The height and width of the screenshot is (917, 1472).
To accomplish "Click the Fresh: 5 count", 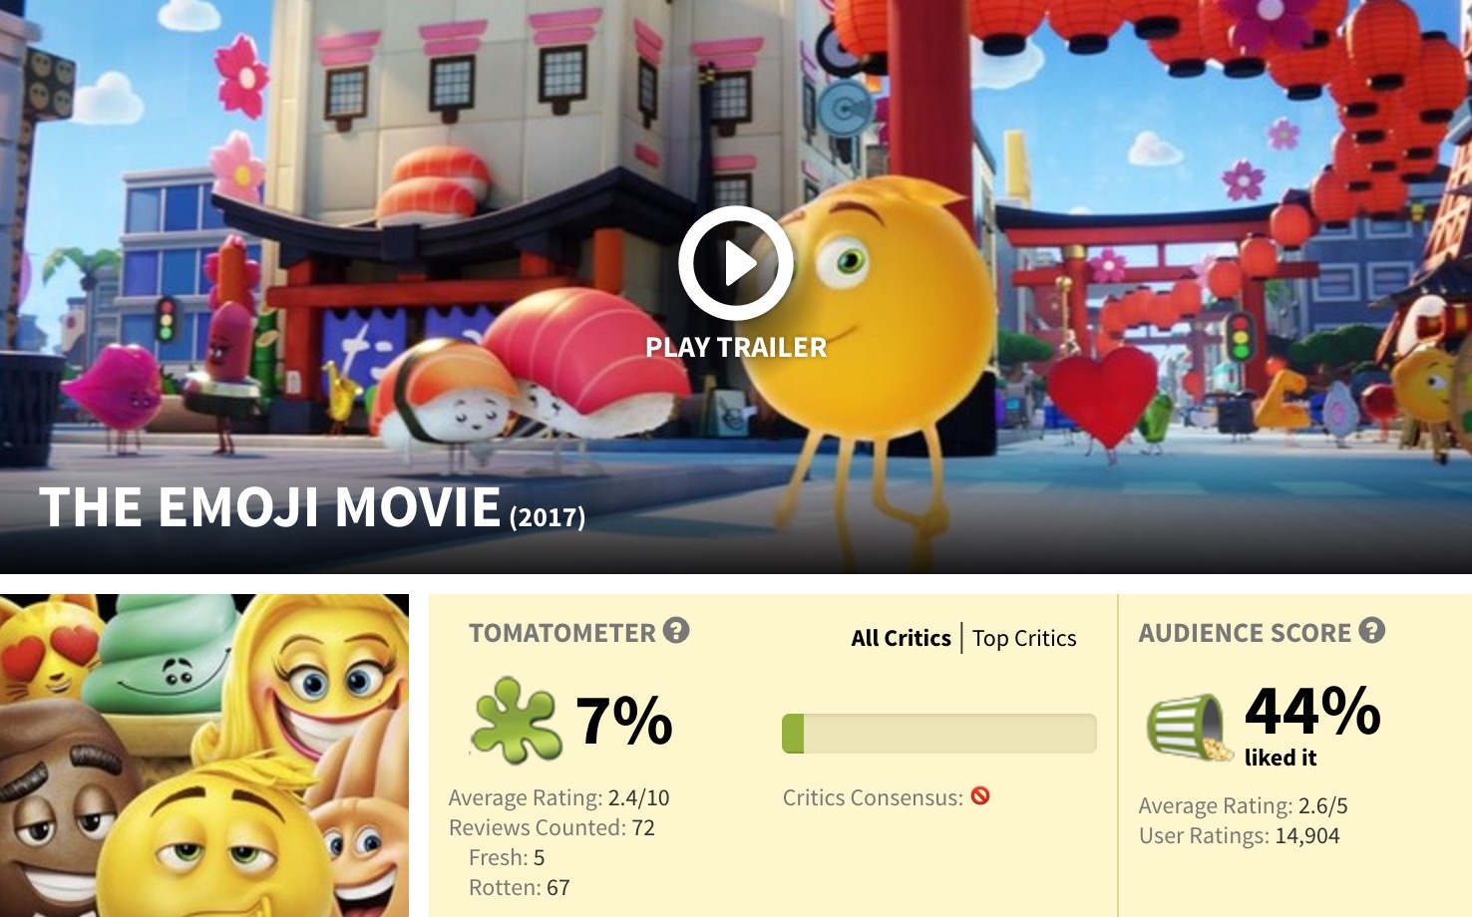I will 507,857.
